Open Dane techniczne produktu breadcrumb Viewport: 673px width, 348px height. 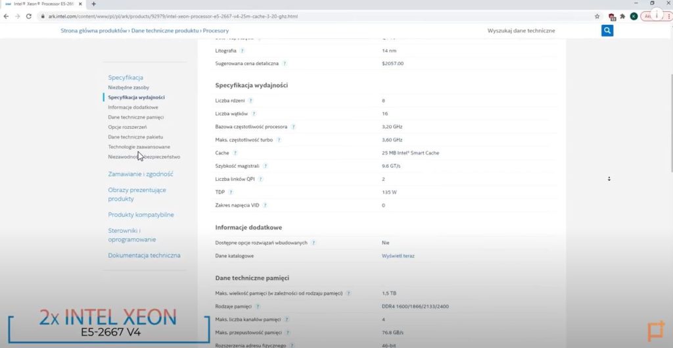[x=165, y=31]
